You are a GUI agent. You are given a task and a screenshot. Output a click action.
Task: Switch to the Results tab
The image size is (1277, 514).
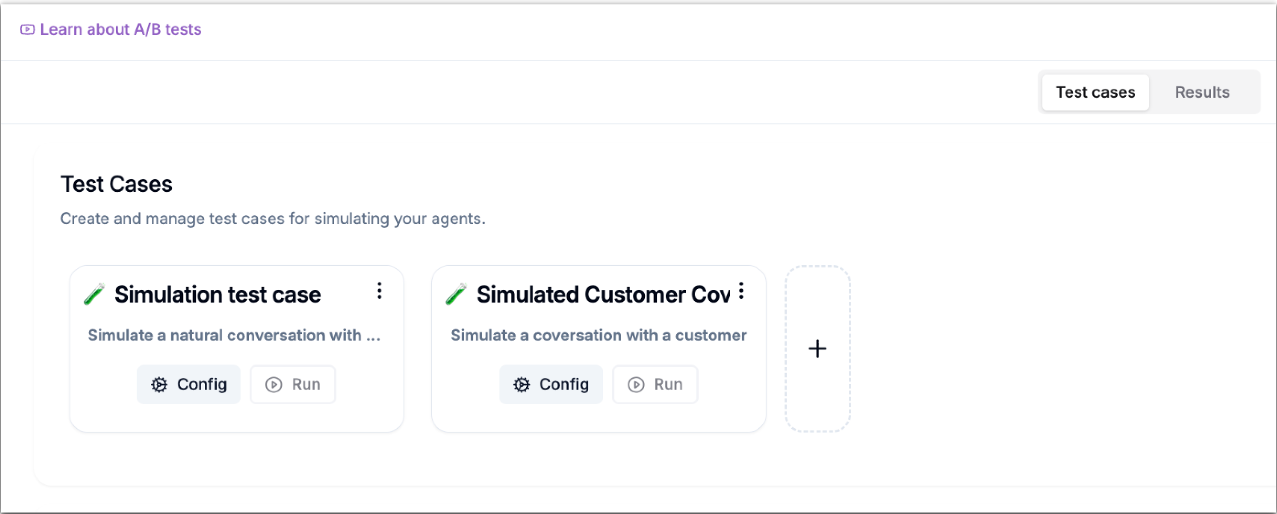click(1202, 92)
